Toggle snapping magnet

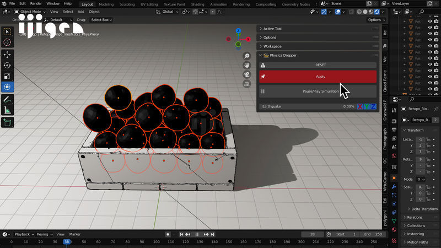[x=195, y=12]
